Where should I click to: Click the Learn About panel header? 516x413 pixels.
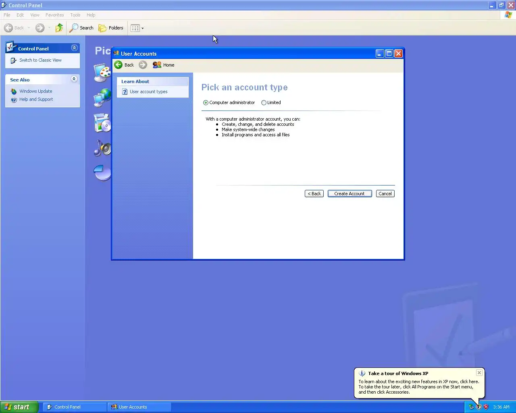coord(152,81)
